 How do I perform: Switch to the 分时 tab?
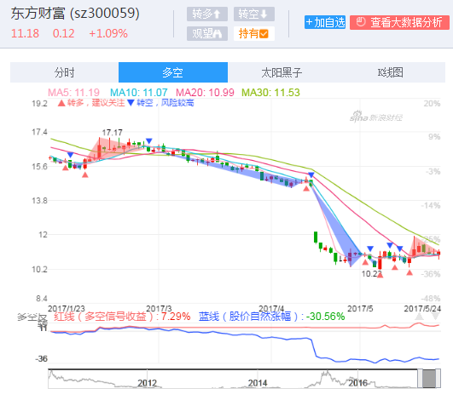[x=65, y=72]
